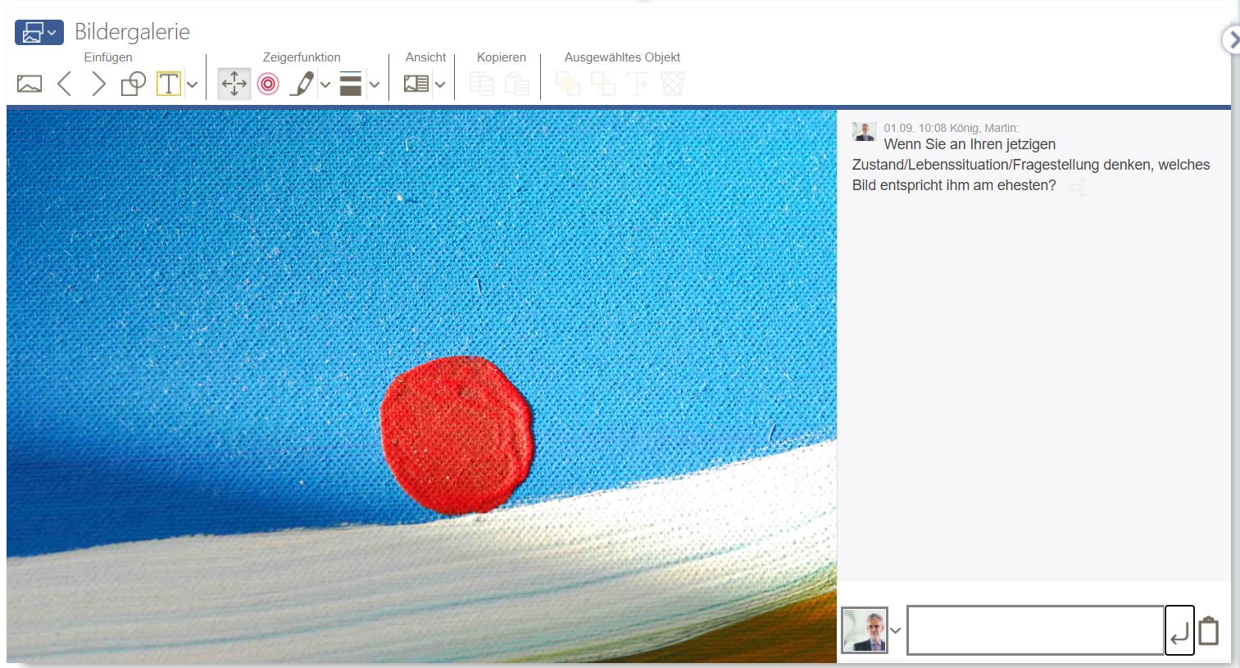This screenshot has height=668, width=1240.
Task: Send the message with the enter-arrow button
Action: point(1179,630)
